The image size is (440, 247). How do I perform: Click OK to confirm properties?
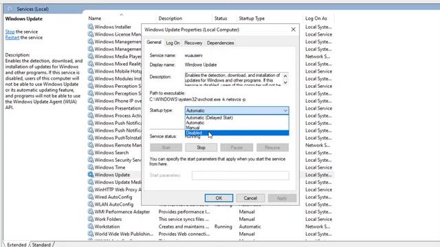pyautogui.click(x=219, y=198)
